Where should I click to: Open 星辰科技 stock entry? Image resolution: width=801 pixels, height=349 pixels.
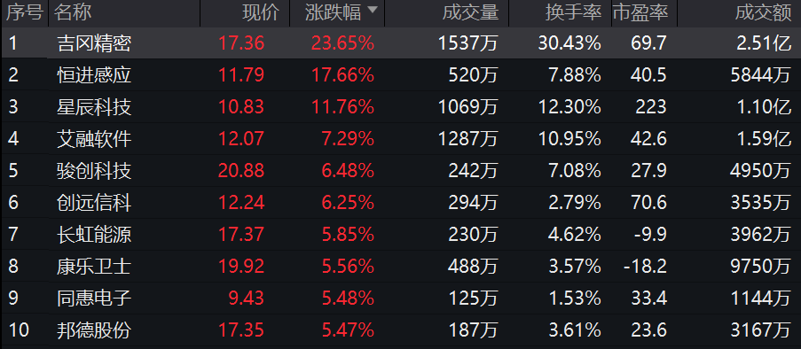point(401,107)
